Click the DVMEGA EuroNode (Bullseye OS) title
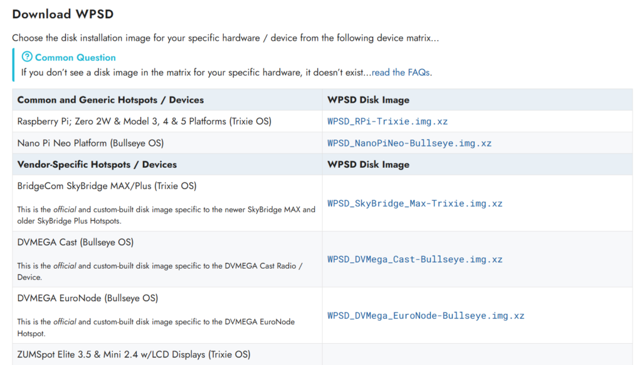This screenshot has width=642, height=365. [x=87, y=298]
